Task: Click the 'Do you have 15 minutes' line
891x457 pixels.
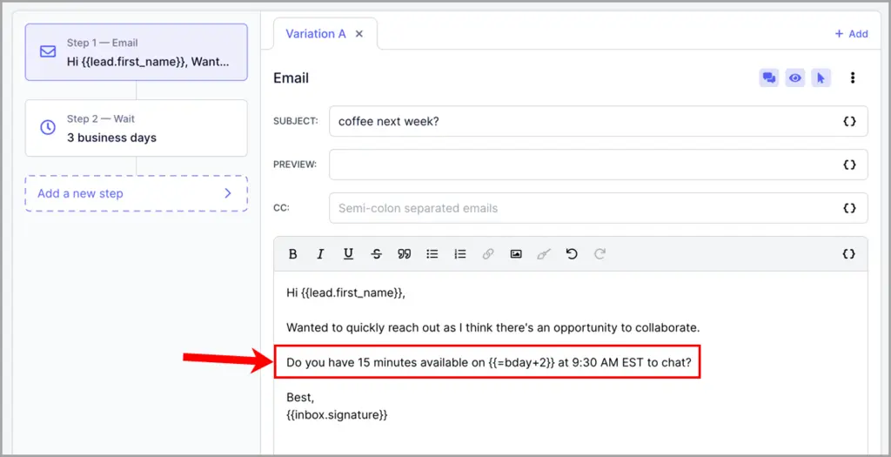Action: [x=489, y=362]
